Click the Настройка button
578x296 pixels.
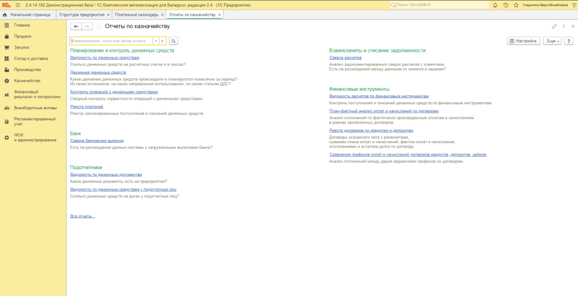click(x=523, y=41)
